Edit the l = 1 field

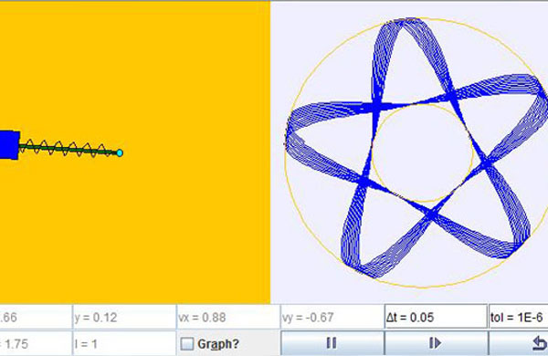point(124,344)
